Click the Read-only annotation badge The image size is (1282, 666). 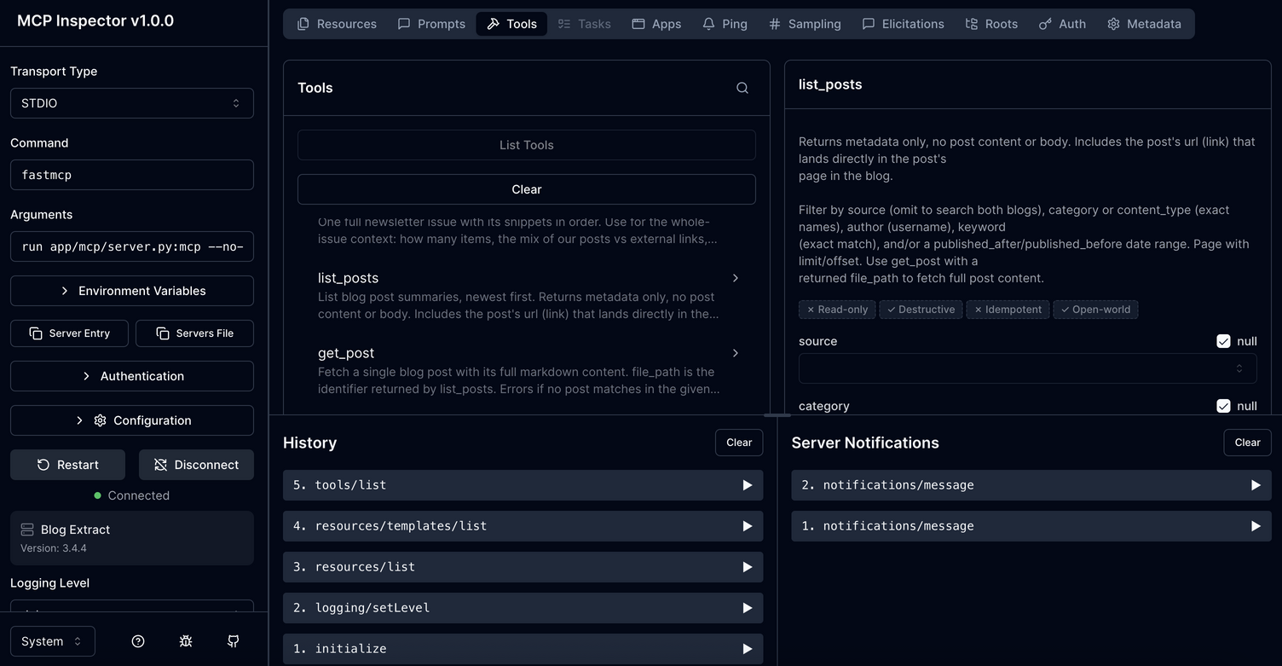click(x=837, y=310)
